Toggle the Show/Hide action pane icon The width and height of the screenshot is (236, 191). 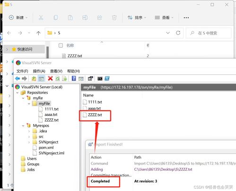click(81, 78)
